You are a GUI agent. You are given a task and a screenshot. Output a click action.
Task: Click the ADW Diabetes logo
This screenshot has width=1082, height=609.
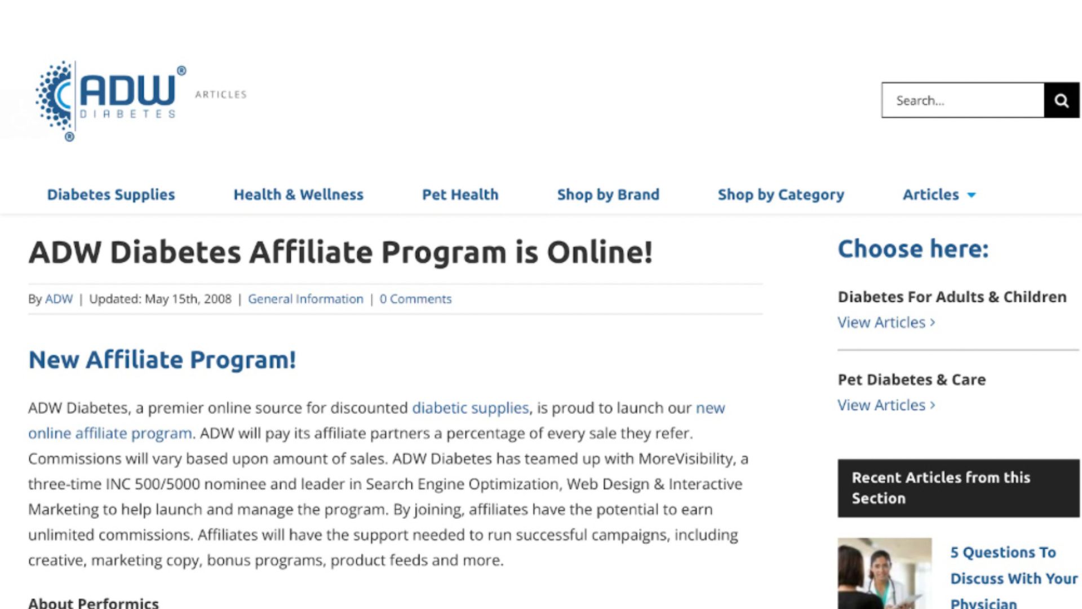110,101
